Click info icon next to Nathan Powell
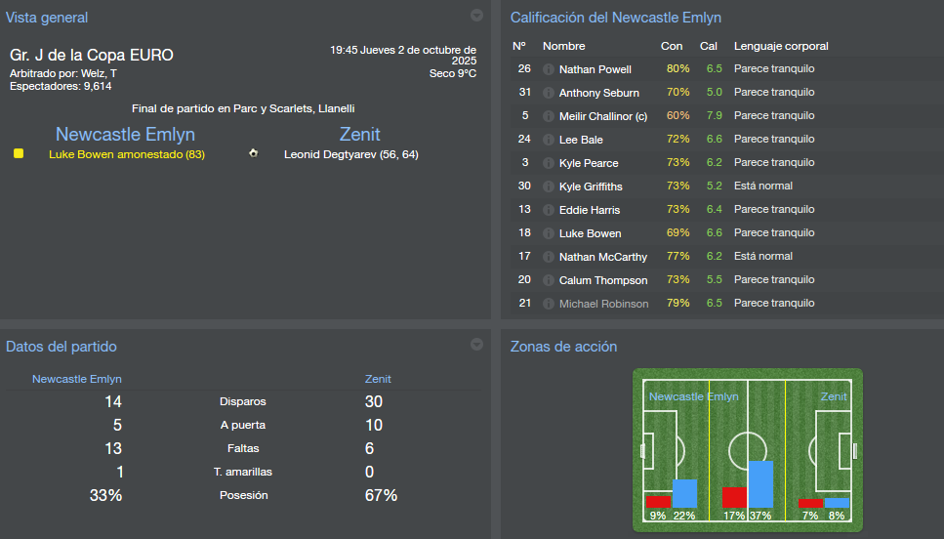The height and width of the screenshot is (539, 944). [x=548, y=69]
